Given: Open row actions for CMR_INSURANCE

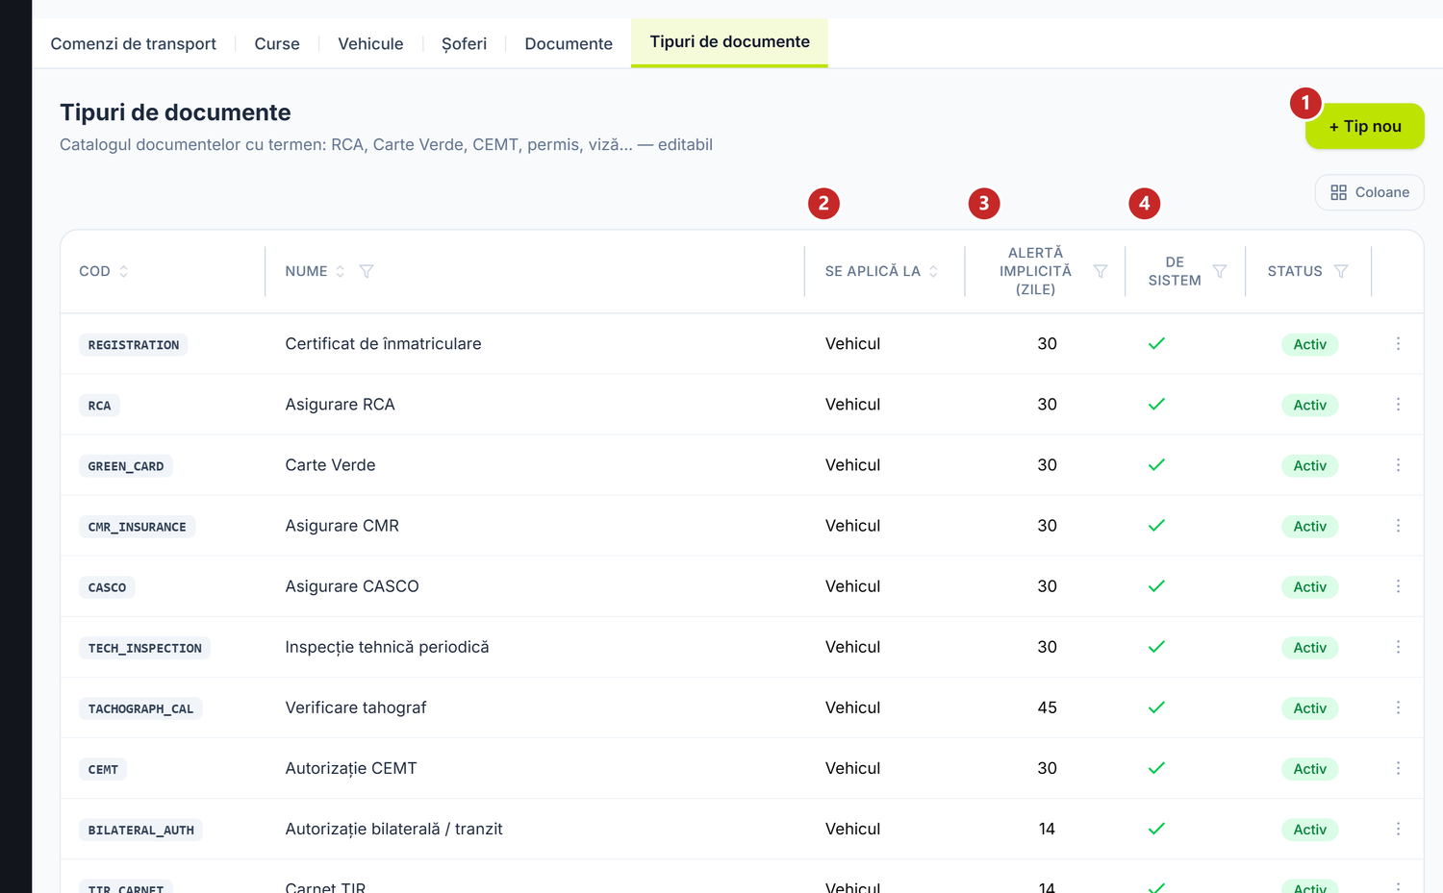Looking at the screenshot, I should click(1398, 526).
